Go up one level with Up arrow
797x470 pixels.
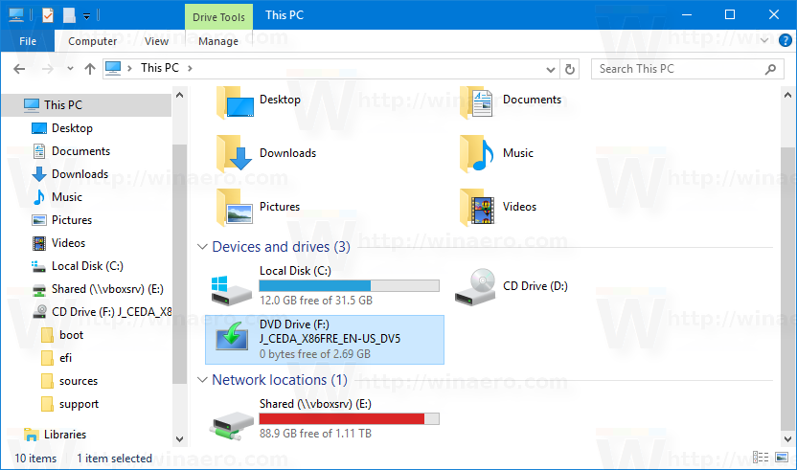point(90,69)
